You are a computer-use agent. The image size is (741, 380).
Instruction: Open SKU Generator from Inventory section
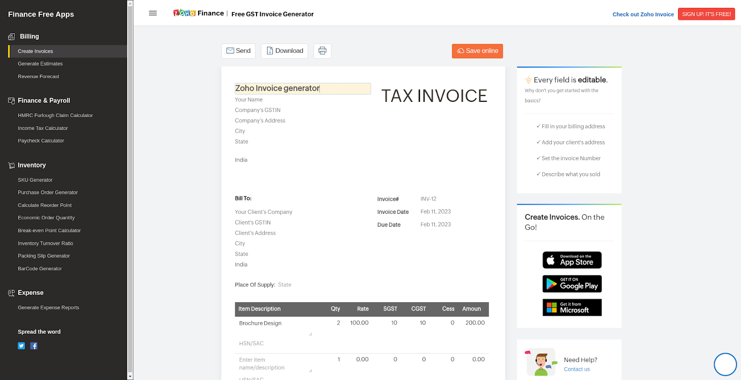pyautogui.click(x=35, y=180)
